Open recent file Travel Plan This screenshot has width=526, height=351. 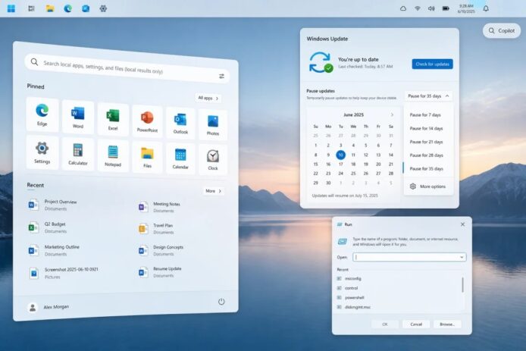pos(156,228)
